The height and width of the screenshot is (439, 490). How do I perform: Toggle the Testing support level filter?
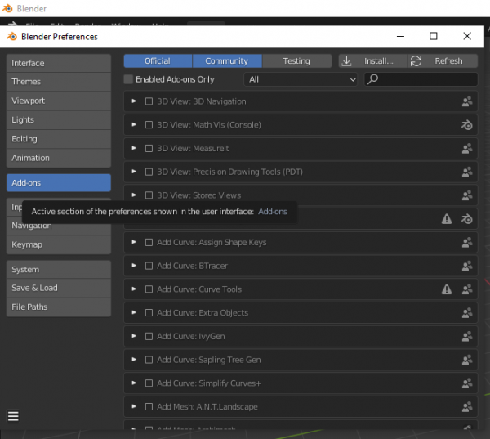297,61
